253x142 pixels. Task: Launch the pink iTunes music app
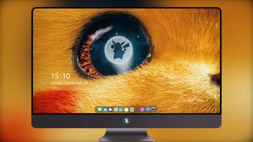142,109
